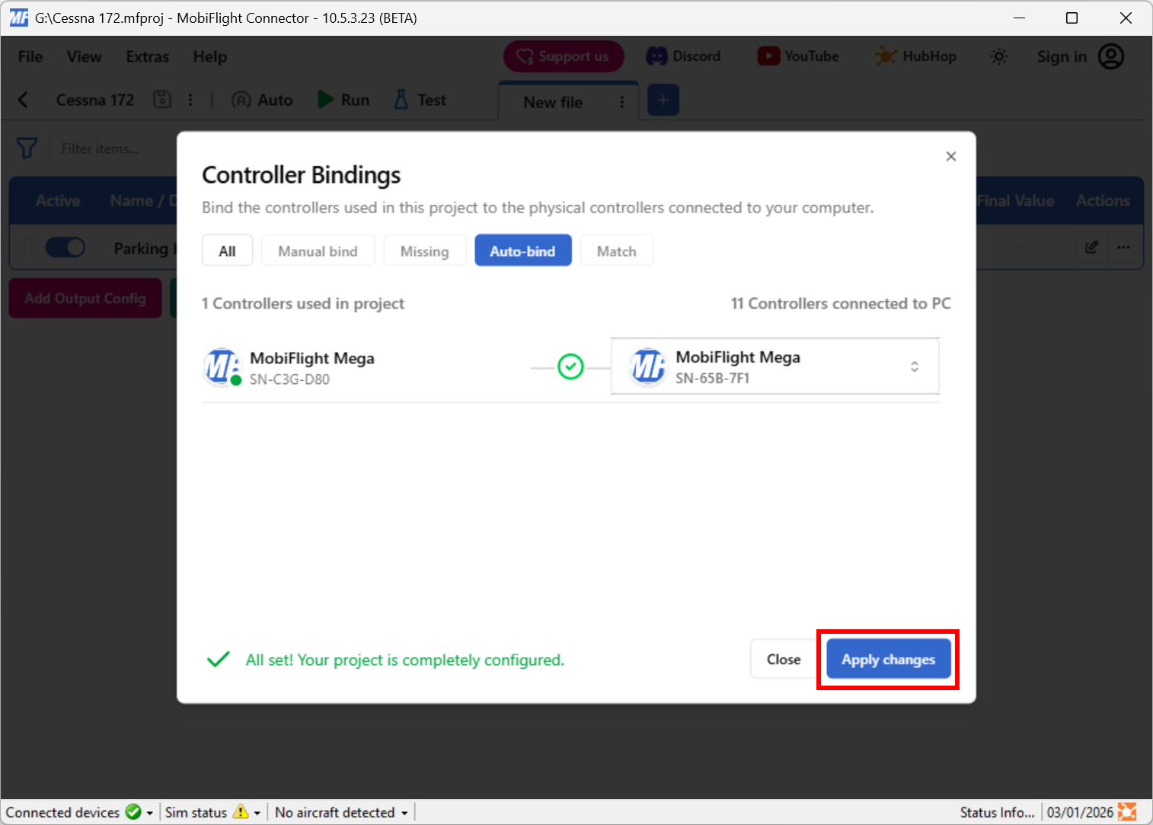The height and width of the screenshot is (825, 1153).
Task: Open the HubHop integration
Action: (x=916, y=56)
